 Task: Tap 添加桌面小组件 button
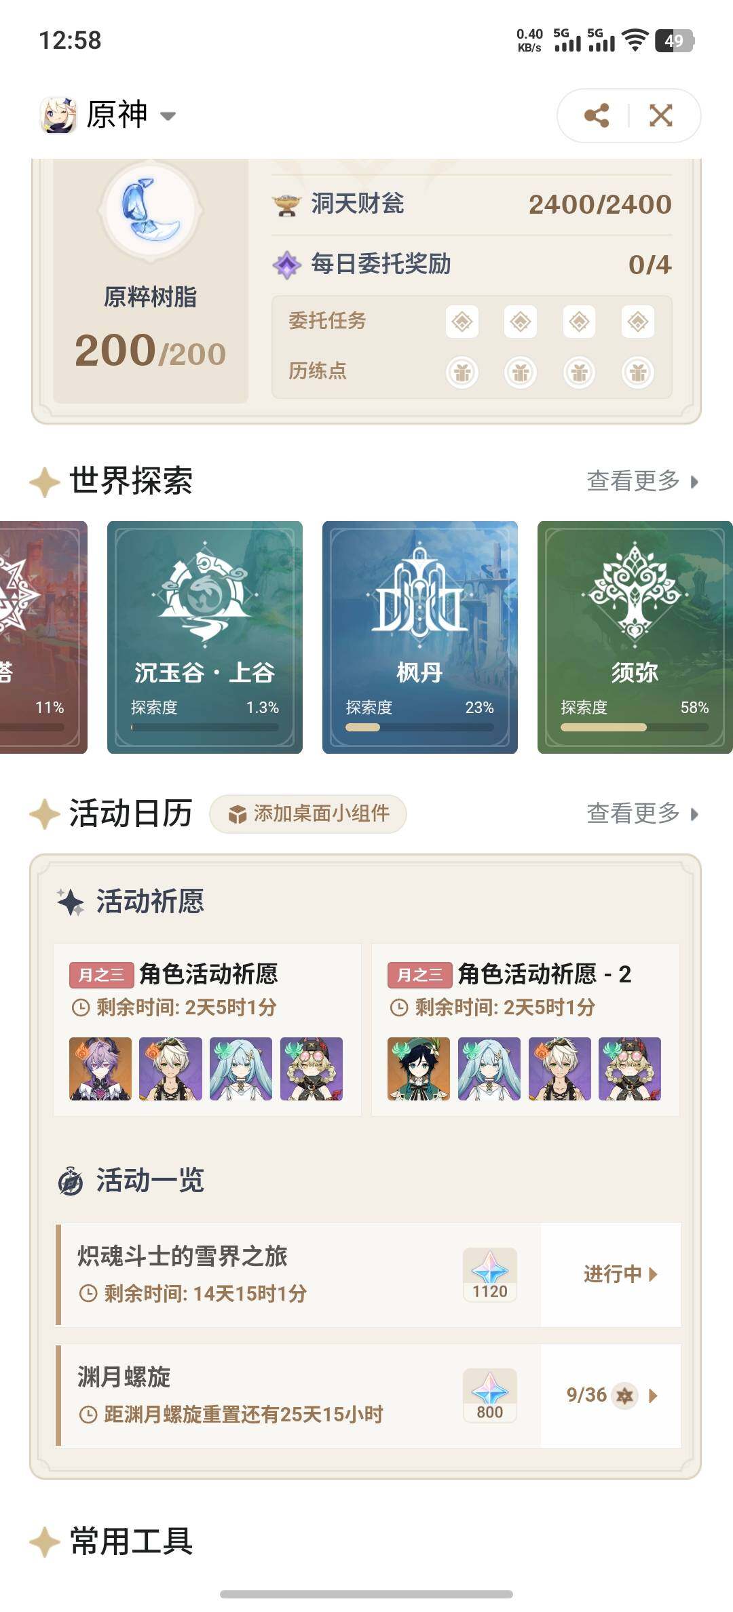(308, 813)
